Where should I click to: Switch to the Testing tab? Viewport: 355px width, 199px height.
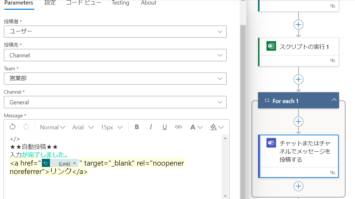click(x=121, y=3)
